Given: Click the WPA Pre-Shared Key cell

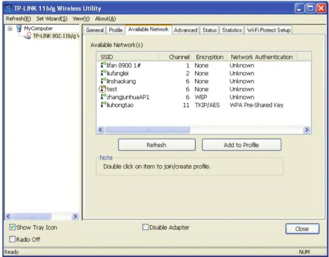Looking at the screenshot, I should pyautogui.click(x=256, y=105).
